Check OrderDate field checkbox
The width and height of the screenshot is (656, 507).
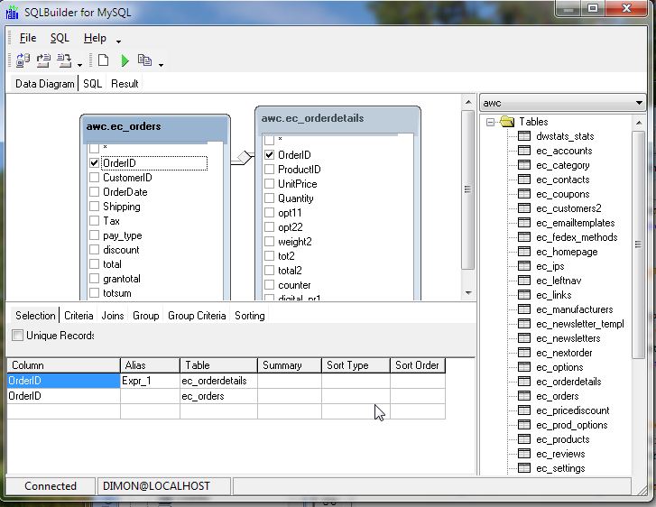click(94, 192)
